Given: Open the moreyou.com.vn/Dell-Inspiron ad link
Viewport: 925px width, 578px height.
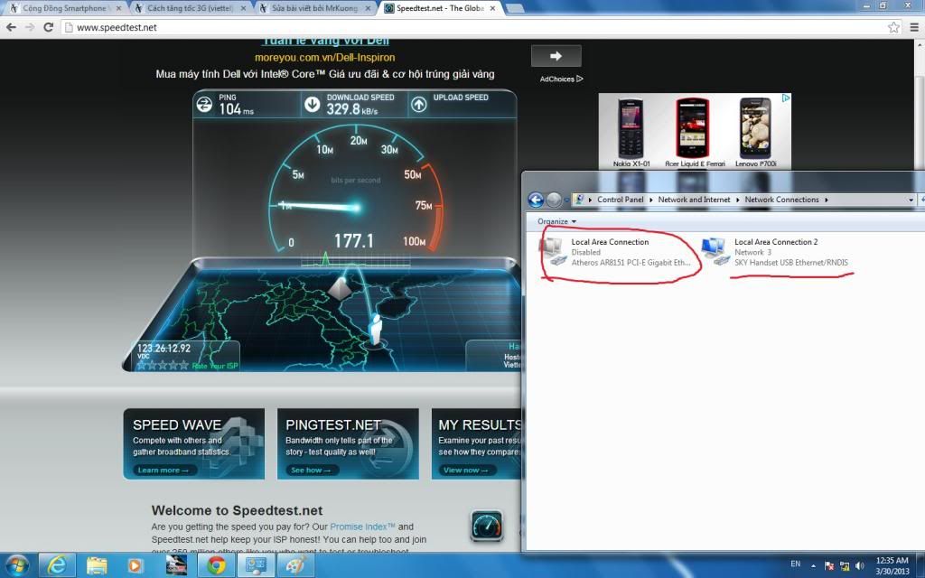Looking at the screenshot, I should click(x=324, y=57).
